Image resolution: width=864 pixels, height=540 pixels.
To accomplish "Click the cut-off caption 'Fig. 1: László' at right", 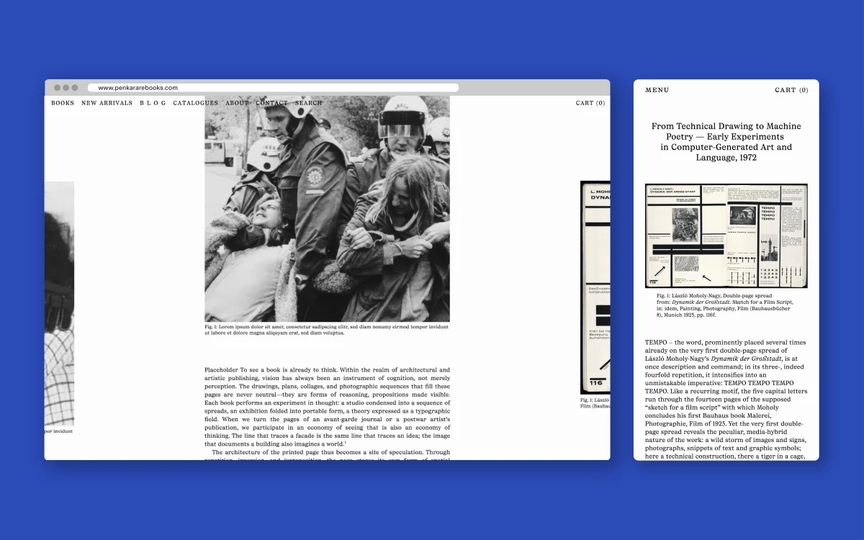I will 595,402.
